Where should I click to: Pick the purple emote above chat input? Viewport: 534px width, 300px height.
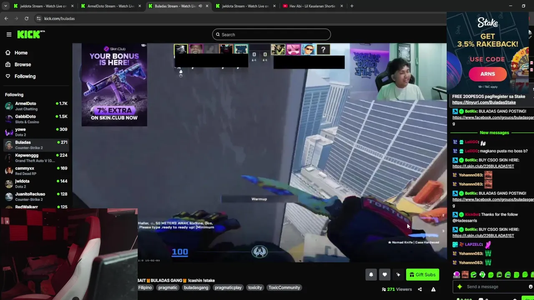(457, 275)
